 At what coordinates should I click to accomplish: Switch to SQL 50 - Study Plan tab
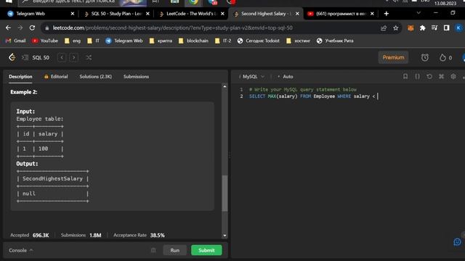pos(117,14)
